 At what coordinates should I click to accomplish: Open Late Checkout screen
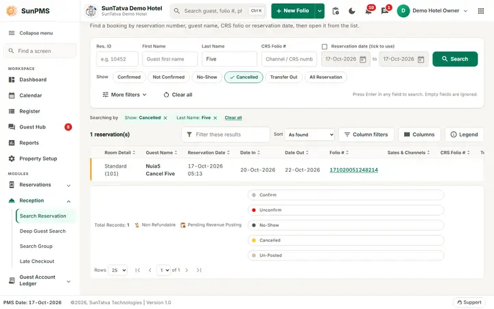tap(37, 262)
